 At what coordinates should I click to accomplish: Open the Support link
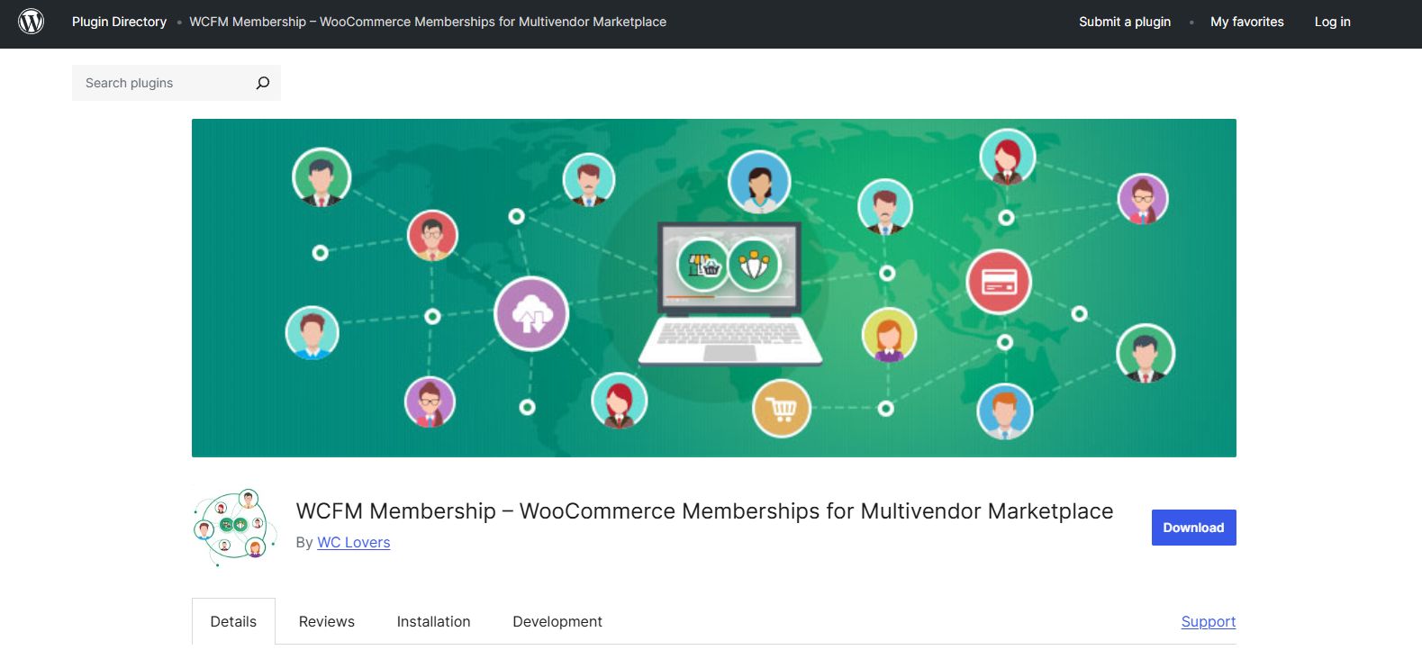tap(1209, 621)
